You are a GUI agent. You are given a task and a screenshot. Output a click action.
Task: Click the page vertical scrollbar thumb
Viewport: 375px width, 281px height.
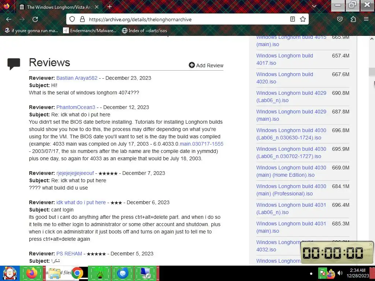click(x=372, y=72)
